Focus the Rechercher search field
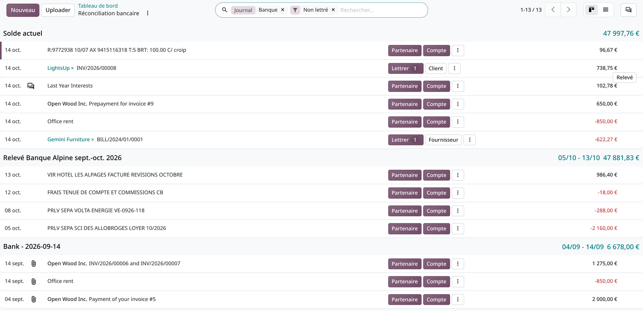The image size is (643, 311). pyautogui.click(x=382, y=10)
